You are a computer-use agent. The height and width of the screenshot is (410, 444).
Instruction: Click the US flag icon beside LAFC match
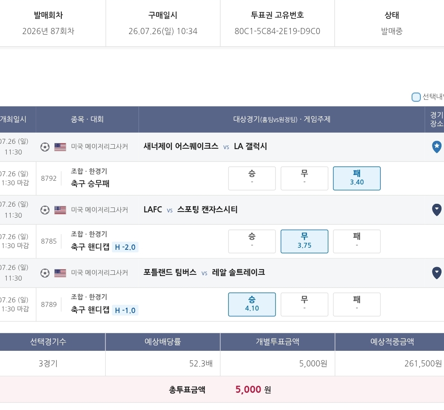coord(60,210)
